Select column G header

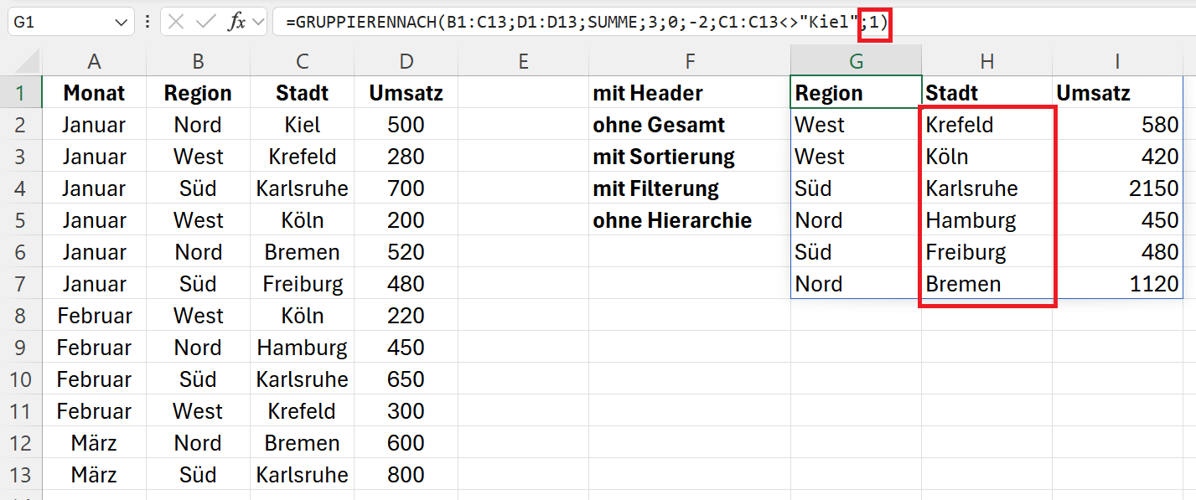[856, 61]
